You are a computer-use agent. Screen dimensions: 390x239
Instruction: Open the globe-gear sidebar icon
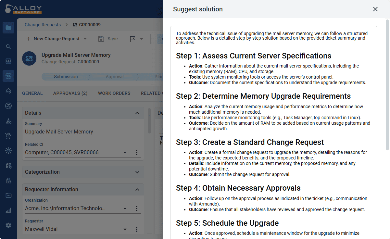click(8, 106)
